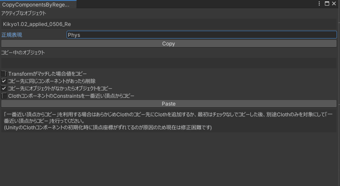Uncheck コピー先にオブジェクトがなかったらオブジェクトをコピー
This screenshot has width=340, height=186.
4,88
